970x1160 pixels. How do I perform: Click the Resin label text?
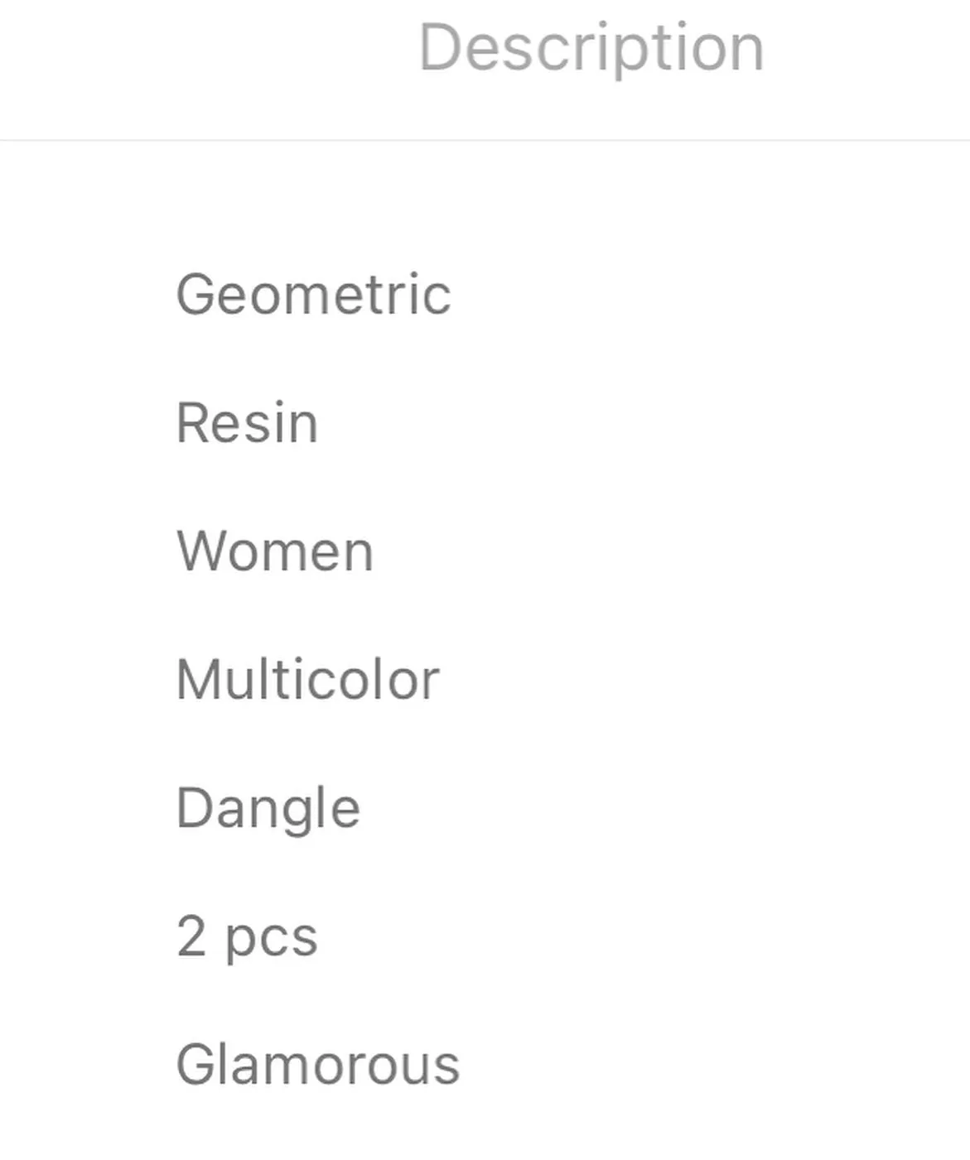coord(247,423)
